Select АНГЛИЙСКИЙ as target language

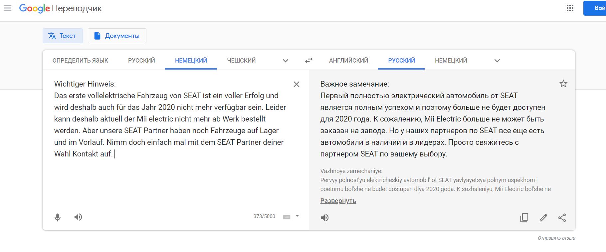pos(348,60)
